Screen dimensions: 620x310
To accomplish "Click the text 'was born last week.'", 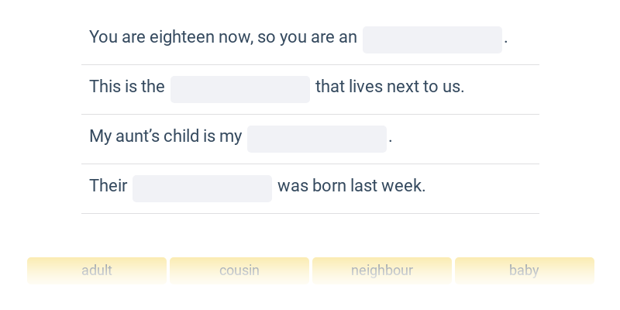I will click(x=352, y=186).
